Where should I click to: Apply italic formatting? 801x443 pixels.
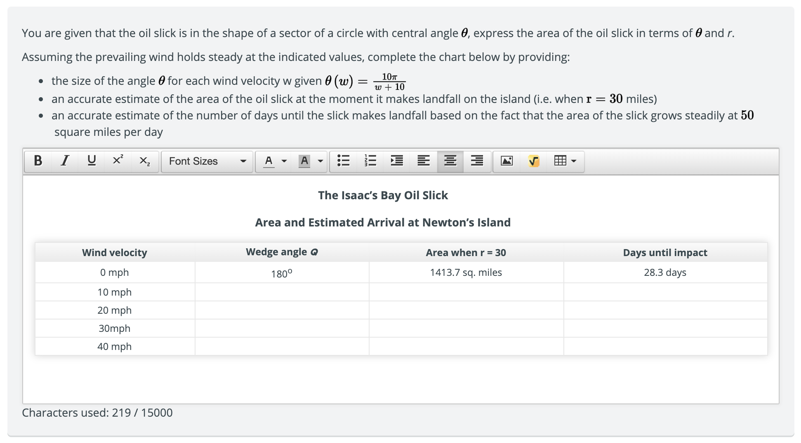click(x=64, y=161)
